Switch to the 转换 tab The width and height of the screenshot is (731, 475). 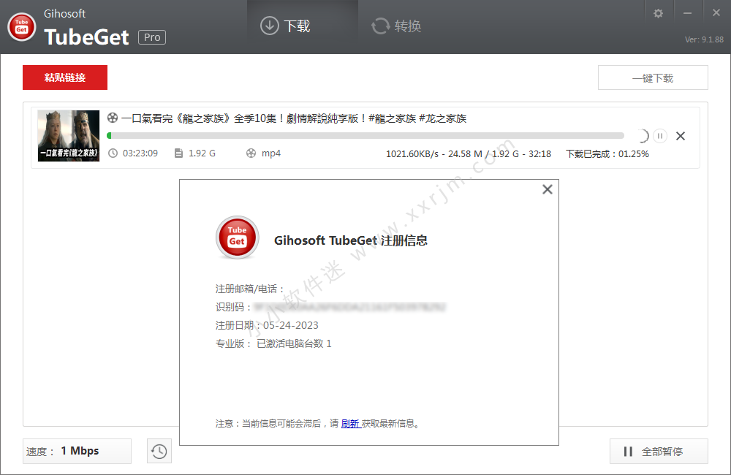396,26
